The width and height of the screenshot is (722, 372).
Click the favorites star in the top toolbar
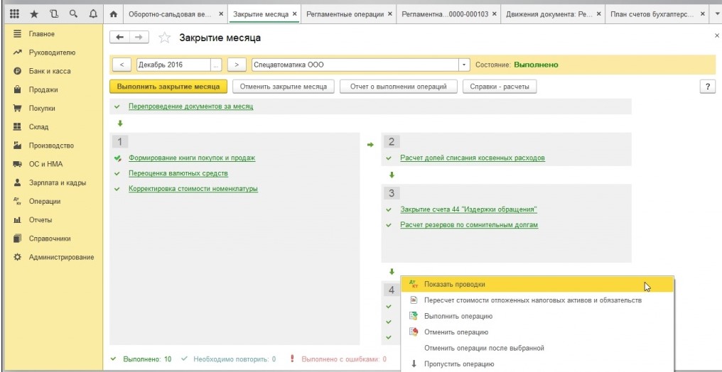[x=33, y=13]
